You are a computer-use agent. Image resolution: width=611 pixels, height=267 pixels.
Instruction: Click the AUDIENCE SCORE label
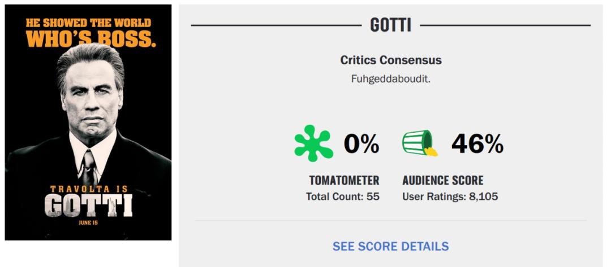(x=443, y=181)
